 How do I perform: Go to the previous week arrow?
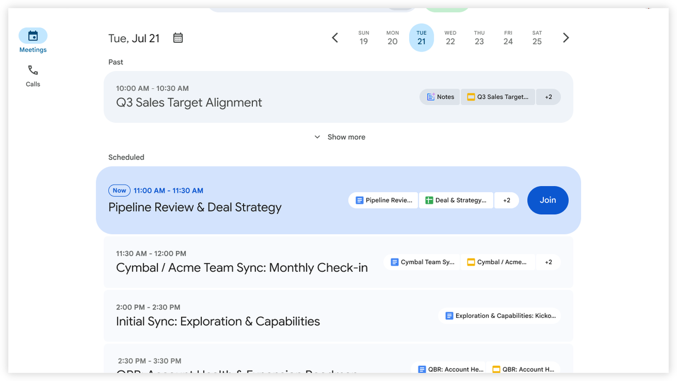click(335, 38)
